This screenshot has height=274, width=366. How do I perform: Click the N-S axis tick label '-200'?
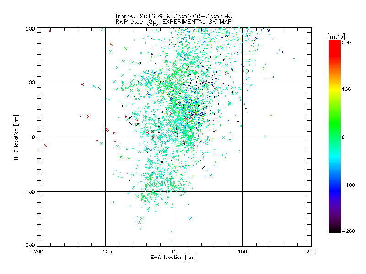coord(28,245)
